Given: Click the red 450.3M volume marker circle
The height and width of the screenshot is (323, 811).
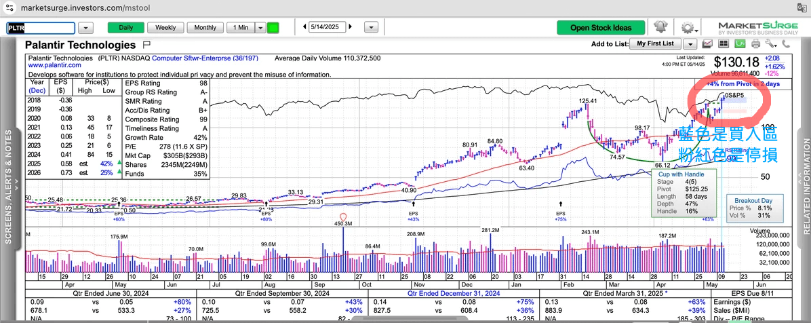Looking at the screenshot, I should 342,216.
